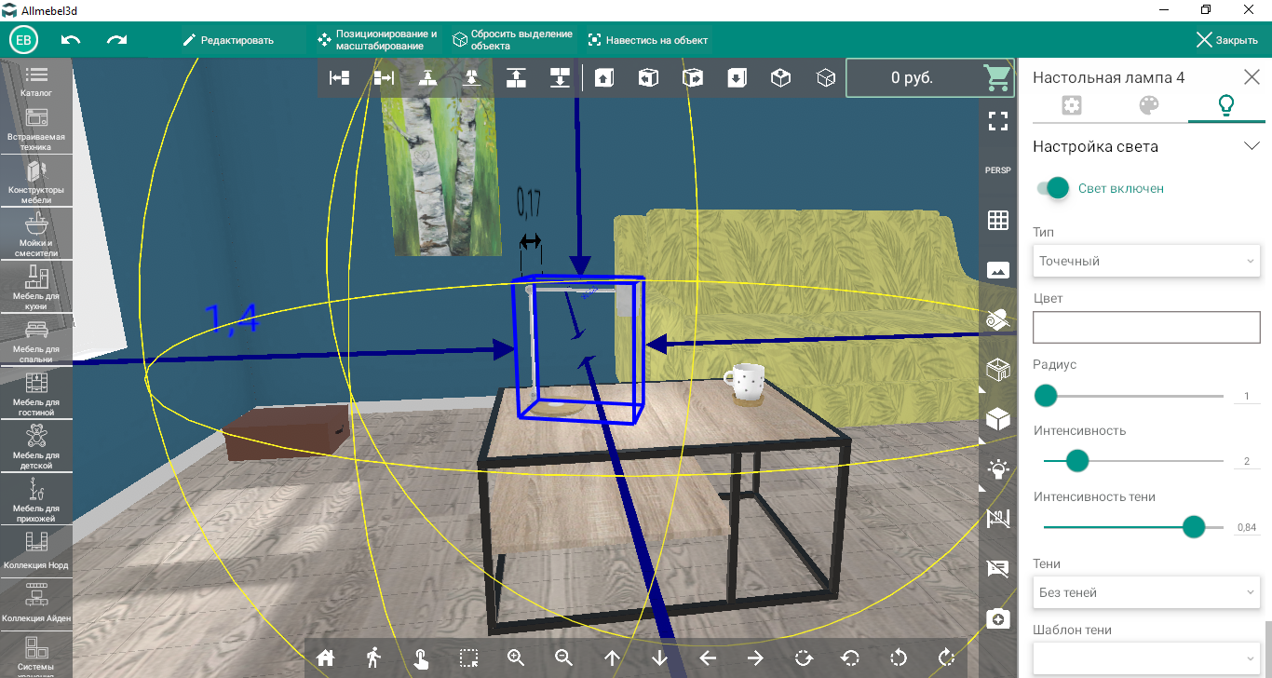
Task: Move camera left with the left arrow
Action: pos(708,658)
